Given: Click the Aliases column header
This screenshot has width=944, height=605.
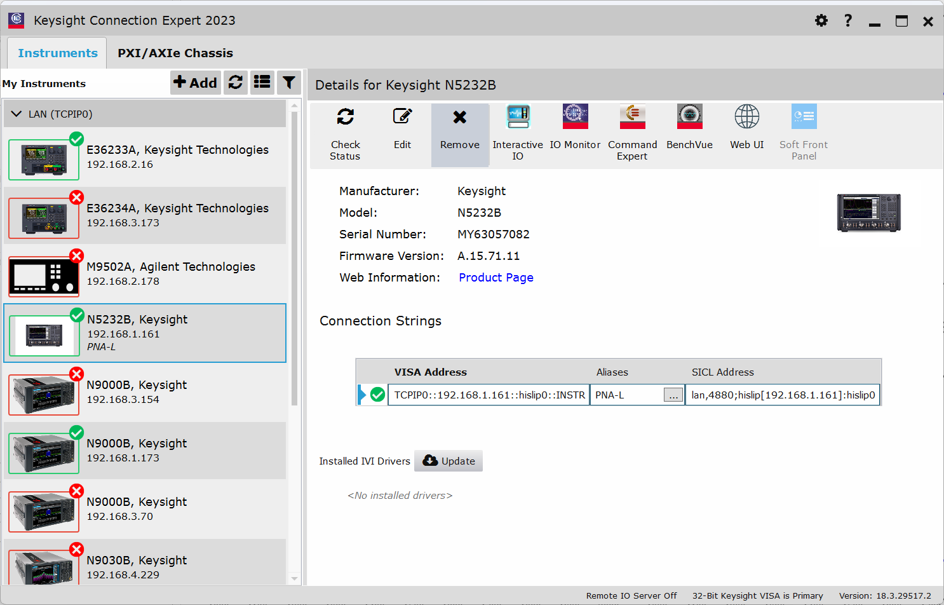Looking at the screenshot, I should (x=612, y=372).
